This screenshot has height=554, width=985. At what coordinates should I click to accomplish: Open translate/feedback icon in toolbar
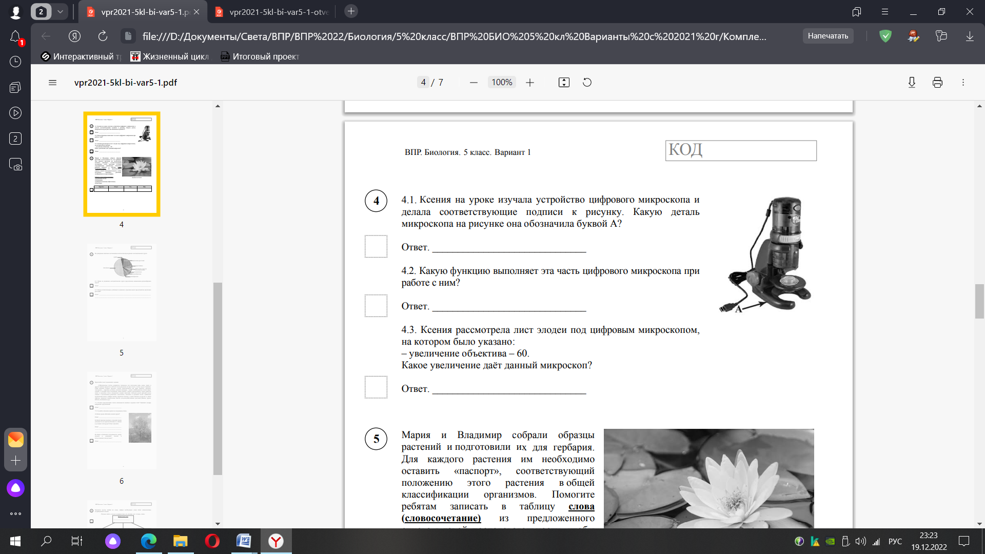pos(941,36)
